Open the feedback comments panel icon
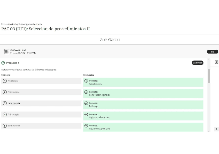The width and height of the screenshot is (219, 154). click(x=216, y=62)
